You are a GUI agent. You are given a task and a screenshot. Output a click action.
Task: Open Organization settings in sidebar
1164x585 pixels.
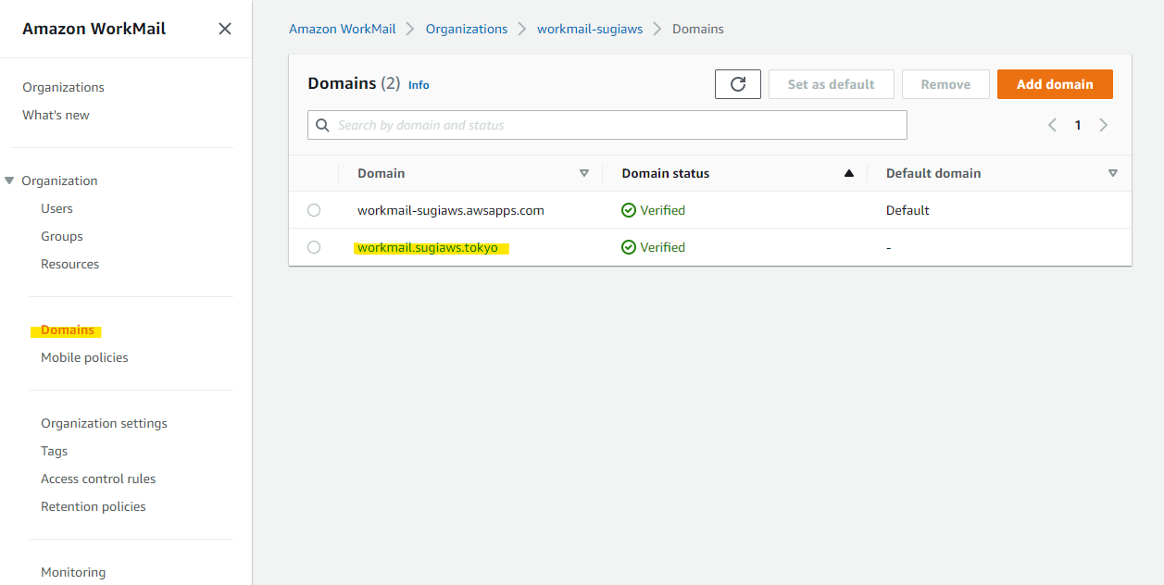pos(104,423)
